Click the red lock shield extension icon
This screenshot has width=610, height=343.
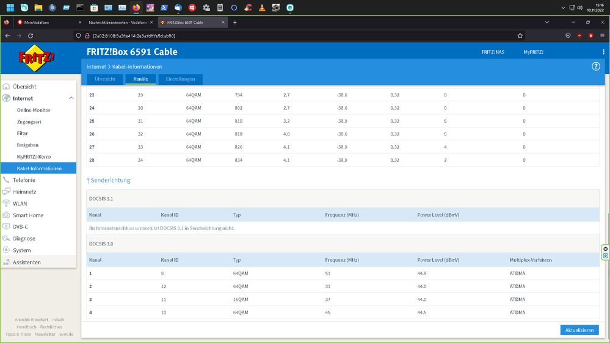(590, 36)
